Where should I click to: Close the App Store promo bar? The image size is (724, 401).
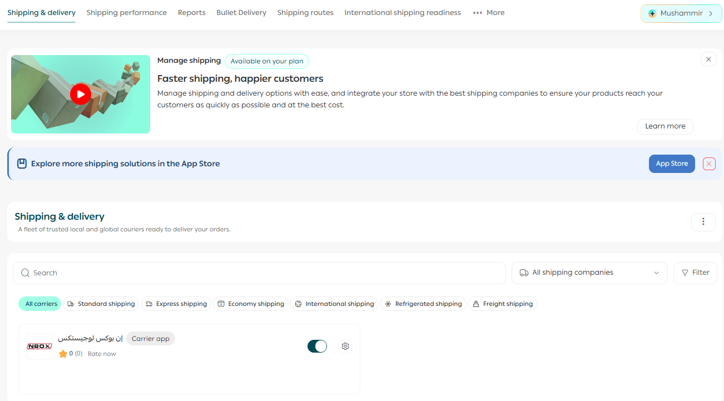pyautogui.click(x=709, y=164)
